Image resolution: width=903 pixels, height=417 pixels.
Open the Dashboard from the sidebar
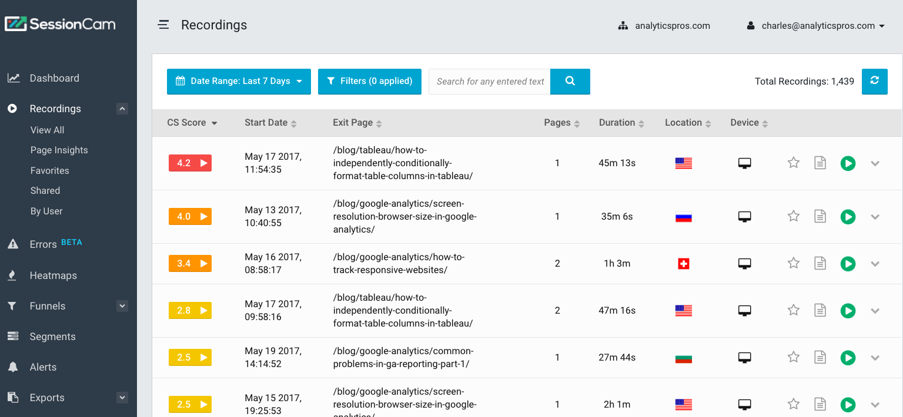click(x=53, y=78)
